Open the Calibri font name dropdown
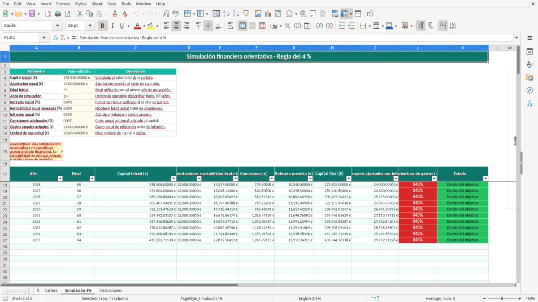Screen dimensions: 538x302 tap(58, 26)
